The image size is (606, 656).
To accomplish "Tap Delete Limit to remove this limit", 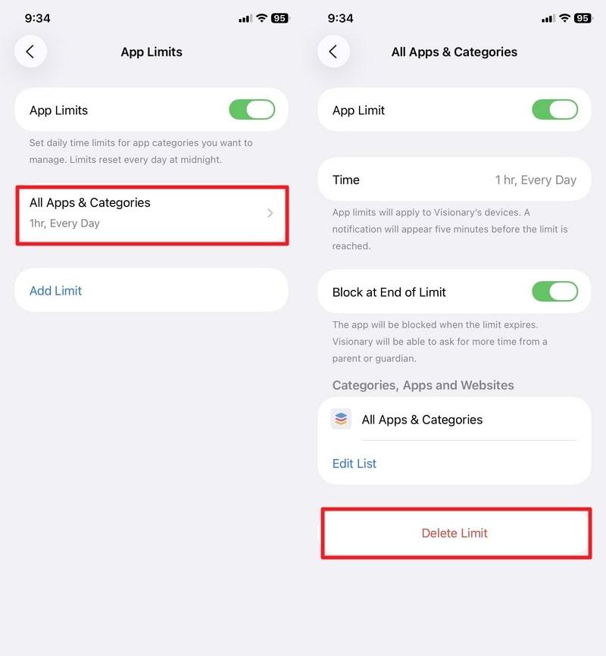I will click(454, 533).
